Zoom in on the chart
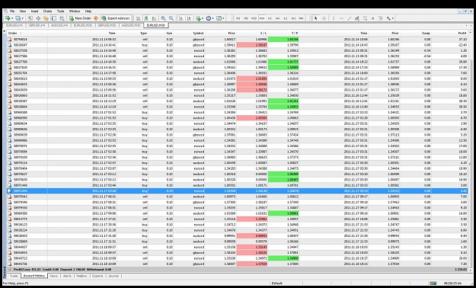The height and width of the screenshot is (288, 476). pos(163,18)
